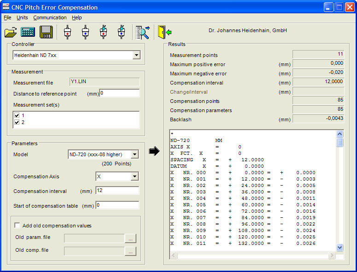Click the second plug icon with blue dot
This screenshot has width=357, height=272.
tap(85, 32)
